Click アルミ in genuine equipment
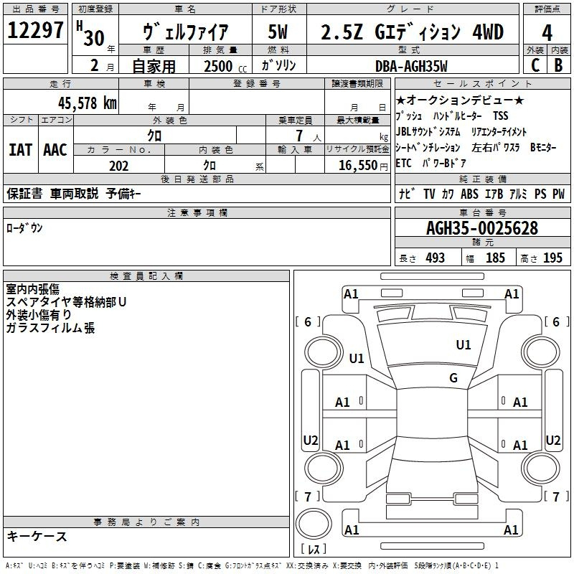Image resolution: width=574 pixels, height=574 pixels. point(518,194)
